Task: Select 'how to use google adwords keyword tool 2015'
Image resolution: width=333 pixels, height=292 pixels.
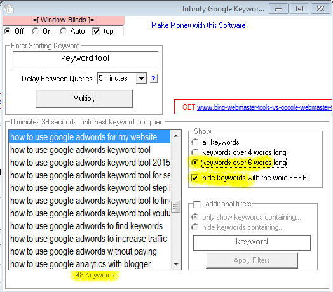Action: tap(90, 163)
